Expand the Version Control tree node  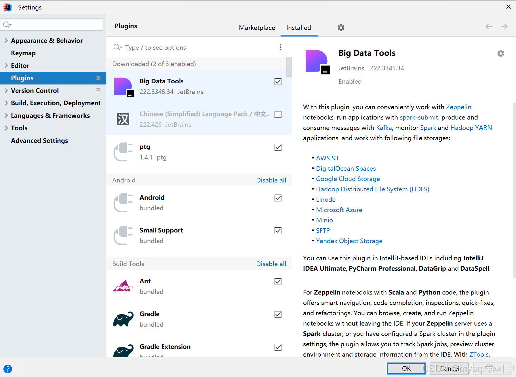[6, 91]
